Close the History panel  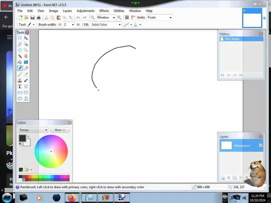pos(261,34)
